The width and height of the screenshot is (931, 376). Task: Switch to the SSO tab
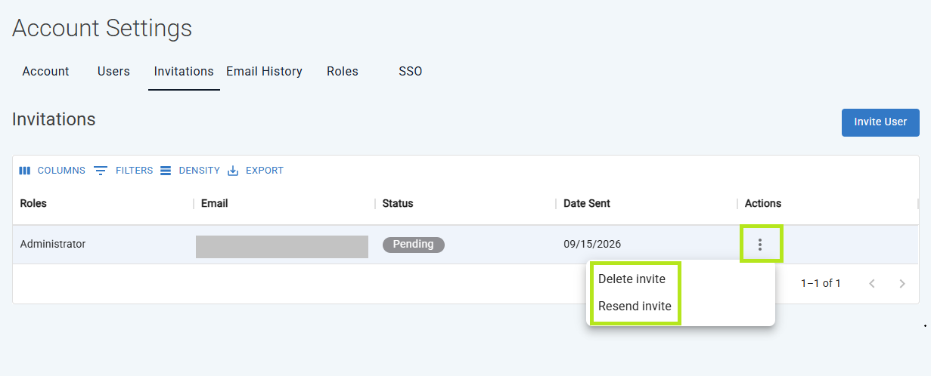coord(411,72)
